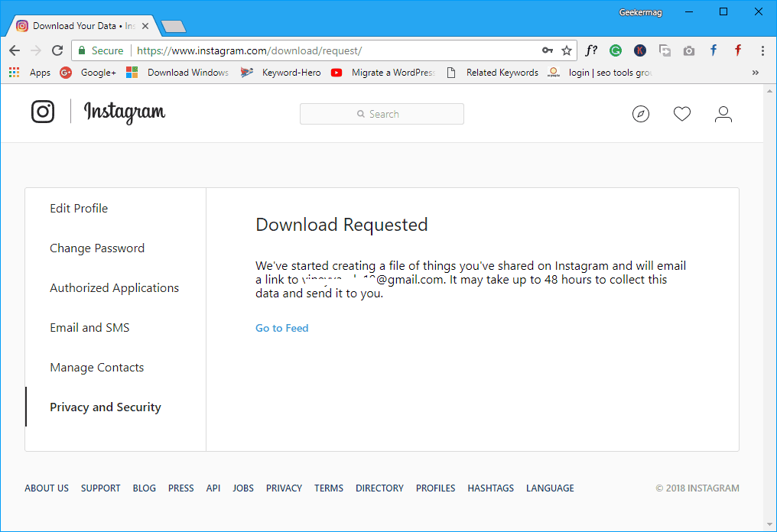This screenshot has width=777, height=532.
Task: Close the Download Your Data tab
Action: coord(145,26)
